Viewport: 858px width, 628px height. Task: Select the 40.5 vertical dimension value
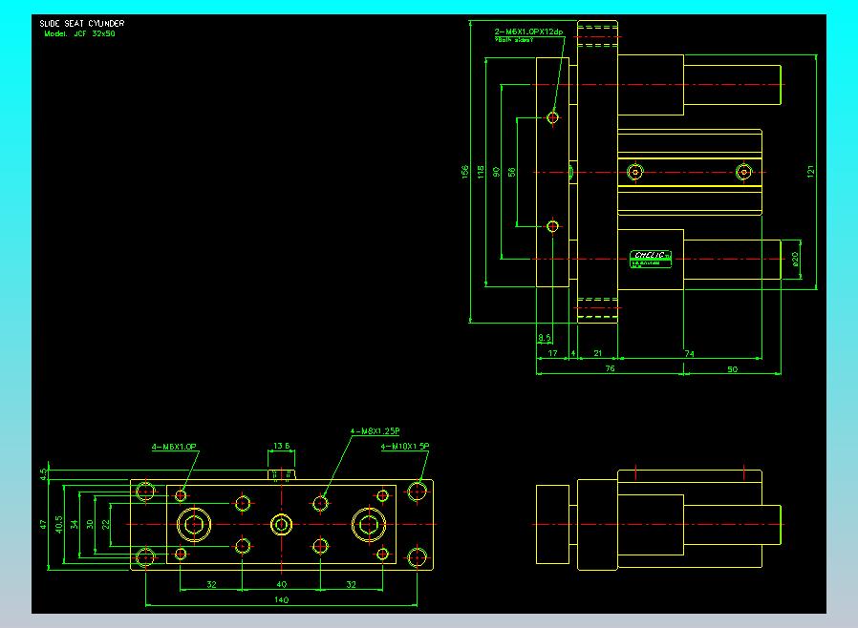coord(59,524)
